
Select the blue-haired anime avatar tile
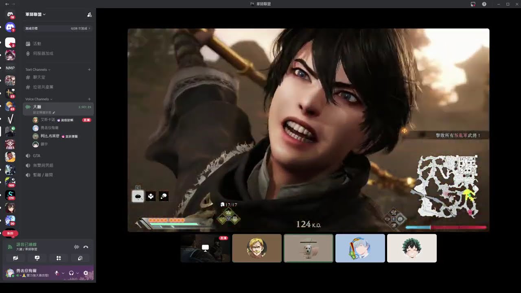(360, 248)
